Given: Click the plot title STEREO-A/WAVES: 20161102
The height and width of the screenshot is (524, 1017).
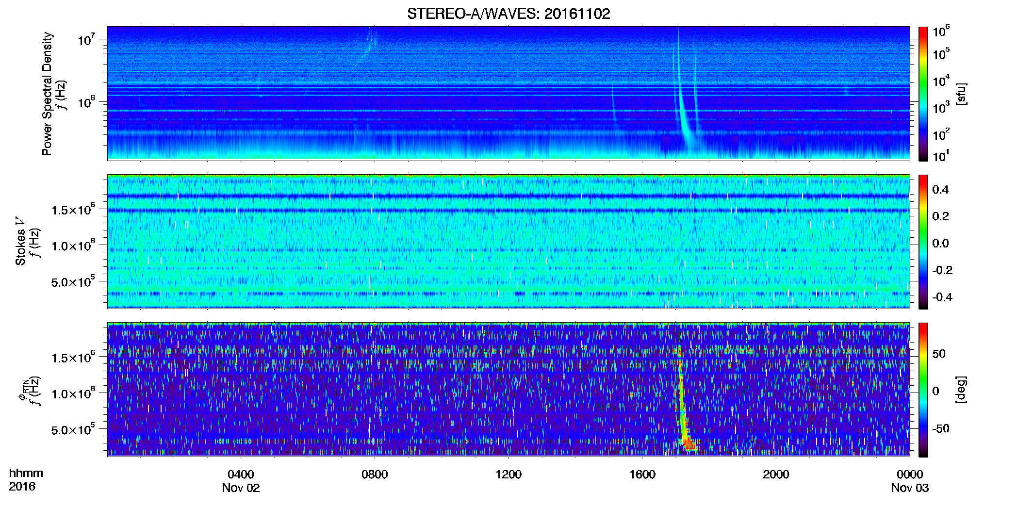Looking at the screenshot, I should (508, 14).
